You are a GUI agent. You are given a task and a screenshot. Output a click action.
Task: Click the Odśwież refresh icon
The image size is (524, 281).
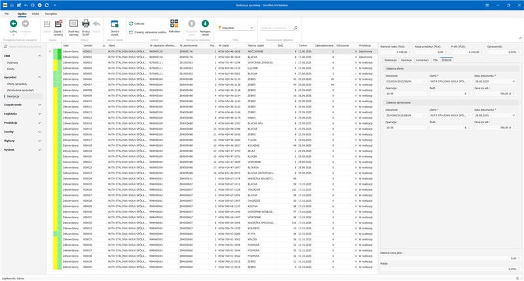tap(132, 23)
